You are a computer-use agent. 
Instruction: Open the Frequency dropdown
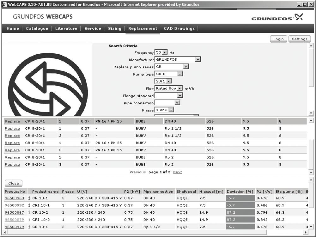click(165, 52)
